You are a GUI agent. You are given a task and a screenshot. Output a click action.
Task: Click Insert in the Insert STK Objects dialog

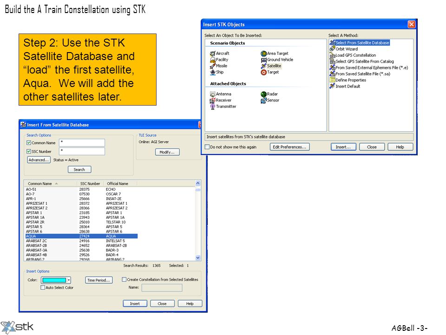pyautogui.click(x=343, y=147)
